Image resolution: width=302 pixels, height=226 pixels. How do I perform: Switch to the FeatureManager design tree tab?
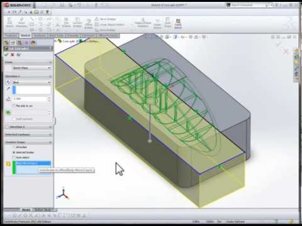[6, 43]
